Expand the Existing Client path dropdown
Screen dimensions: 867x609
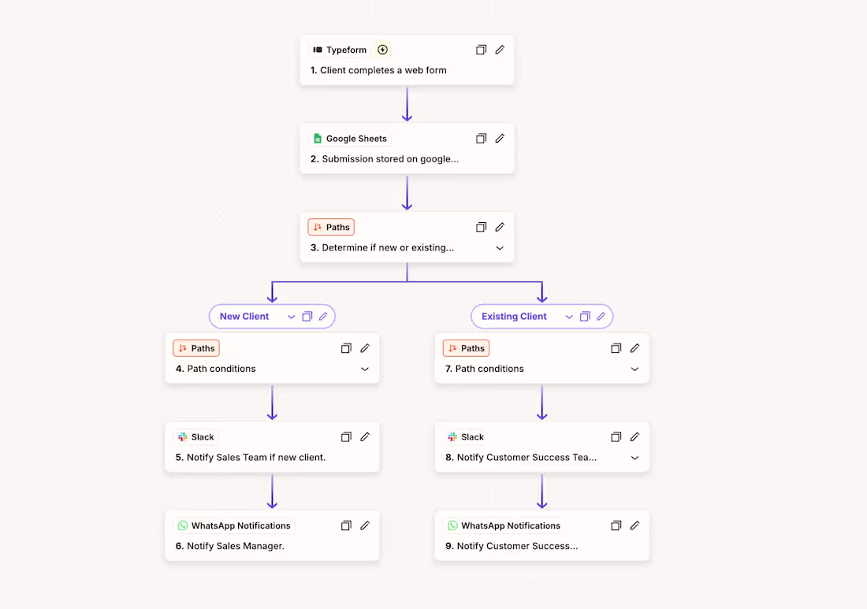click(x=569, y=316)
